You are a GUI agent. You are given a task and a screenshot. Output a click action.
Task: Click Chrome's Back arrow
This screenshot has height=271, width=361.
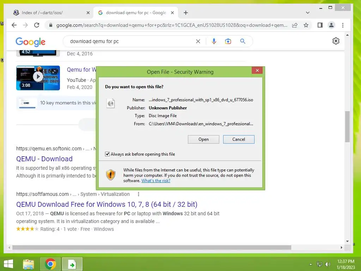pyautogui.click(x=14, y=25)
